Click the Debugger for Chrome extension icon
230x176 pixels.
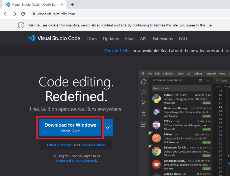click(157, 151)
